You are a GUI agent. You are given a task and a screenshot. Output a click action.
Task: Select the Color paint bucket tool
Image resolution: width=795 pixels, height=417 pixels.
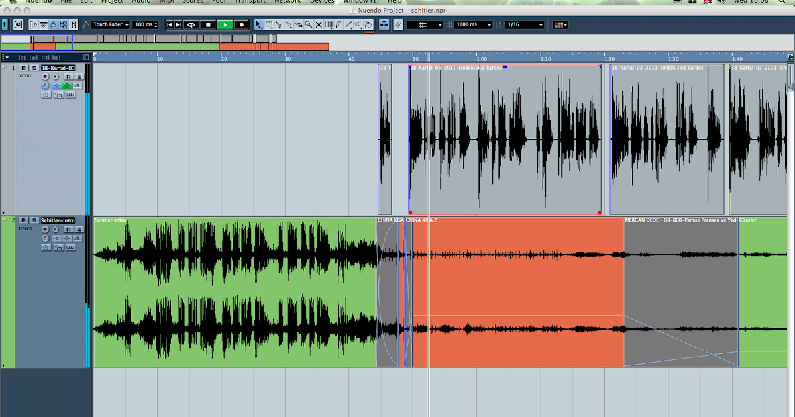368,24
